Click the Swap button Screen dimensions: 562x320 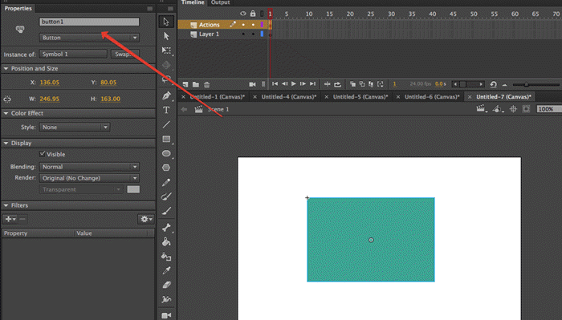(124, 54)
